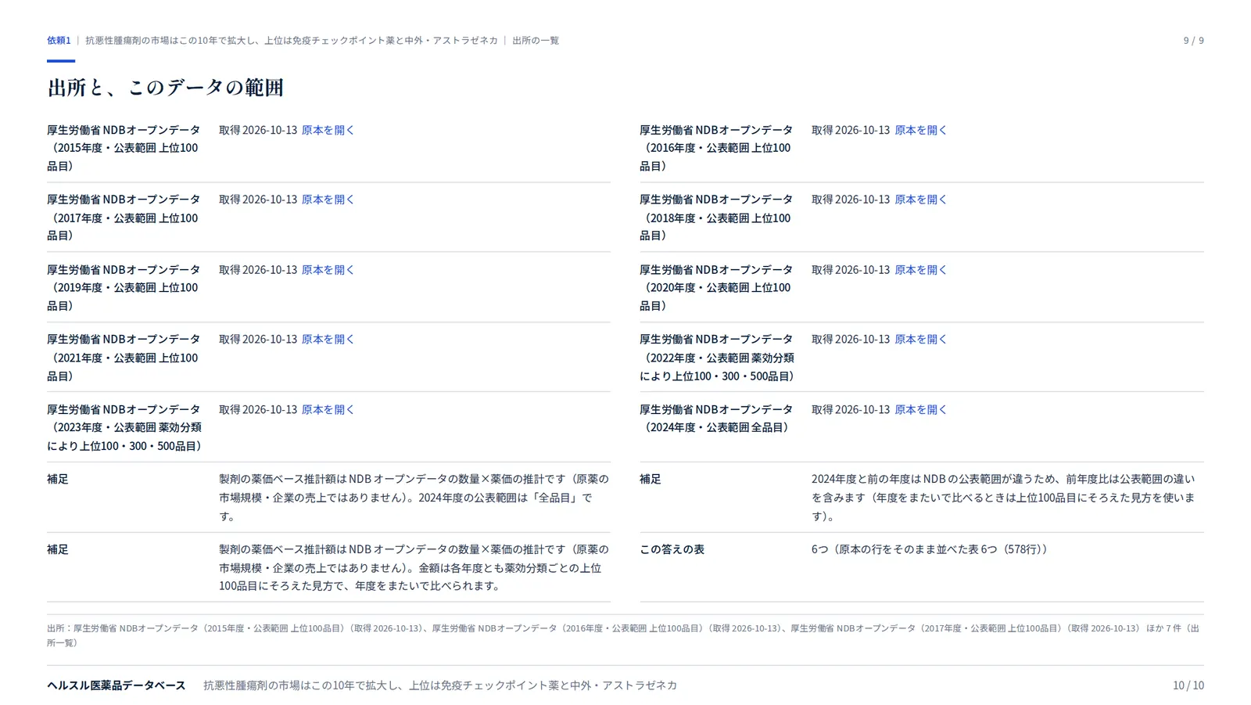Click the 2022年度 NDBオープンデータ source title
Screen dimensions: 1251x705
coord(717,358)
